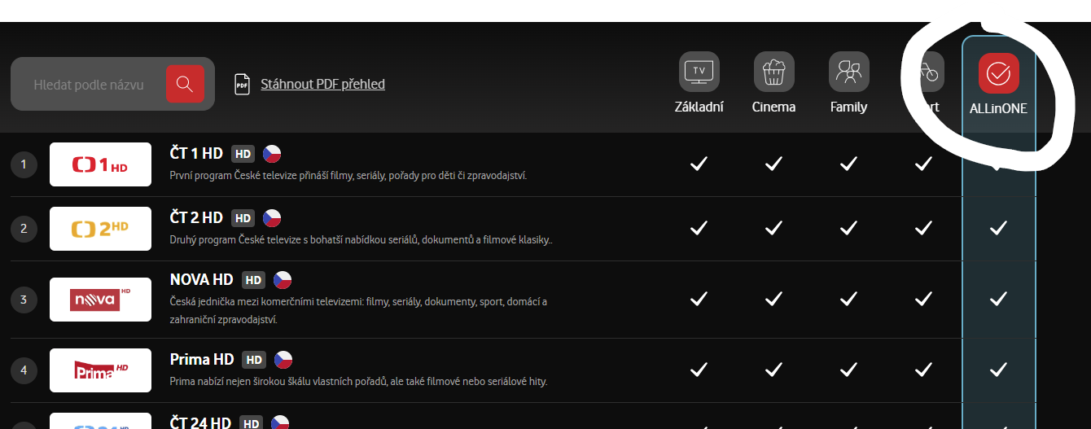Viewport: 1091px width, 429px height.
Task: Click the HD badge beside NOVA HD
Action: coord(254,280)
